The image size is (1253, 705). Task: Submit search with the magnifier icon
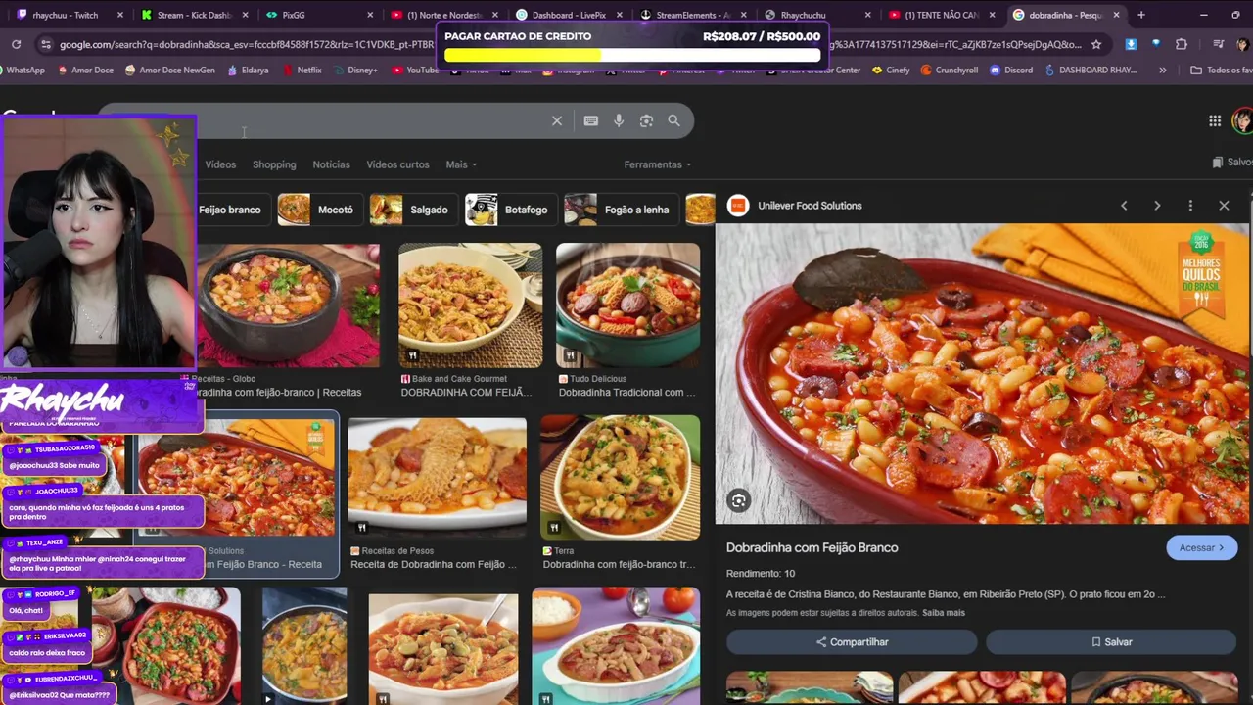673,120
